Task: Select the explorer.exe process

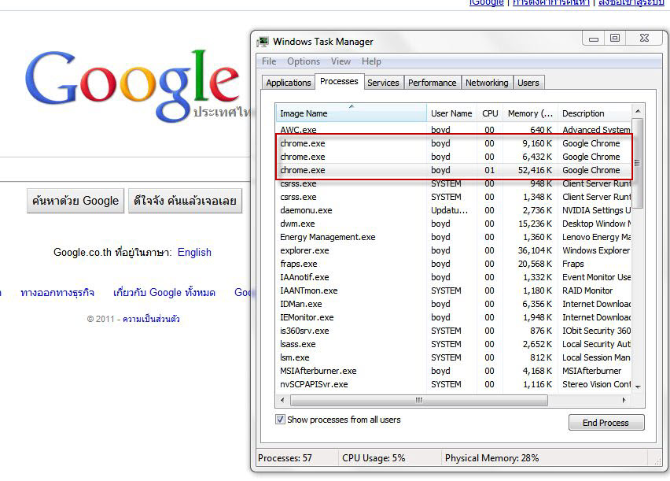Action: (x=454, y=250)
